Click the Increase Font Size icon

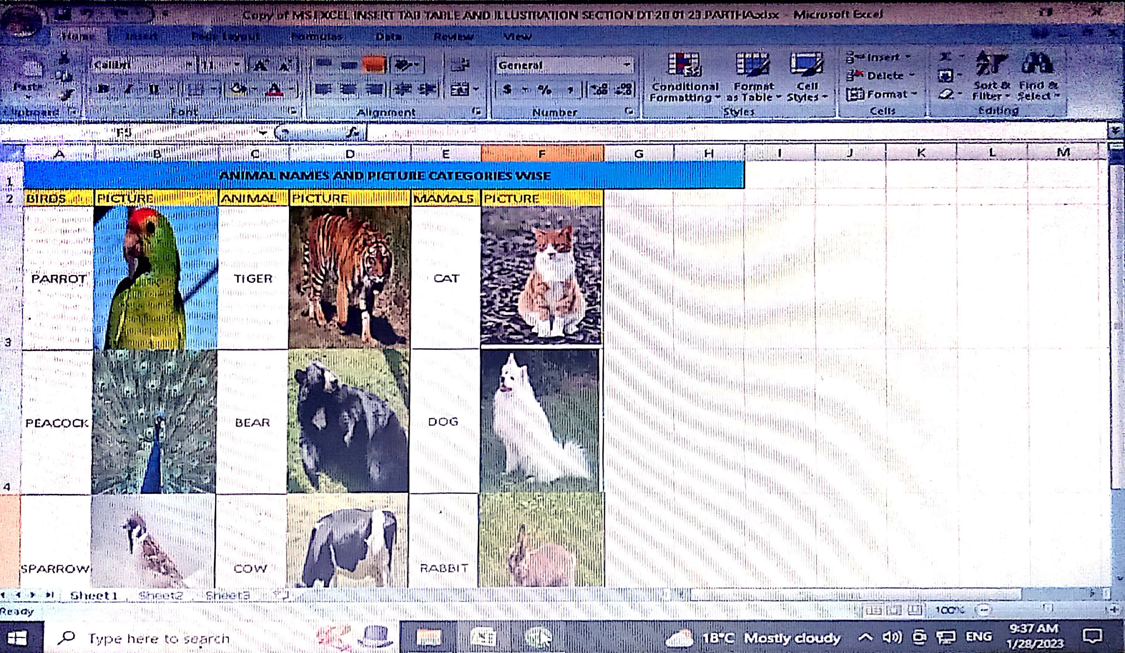[260, 66]
